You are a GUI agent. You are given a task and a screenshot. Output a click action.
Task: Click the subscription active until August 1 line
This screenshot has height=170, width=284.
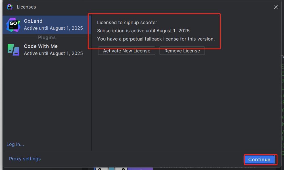pos(144,31)
